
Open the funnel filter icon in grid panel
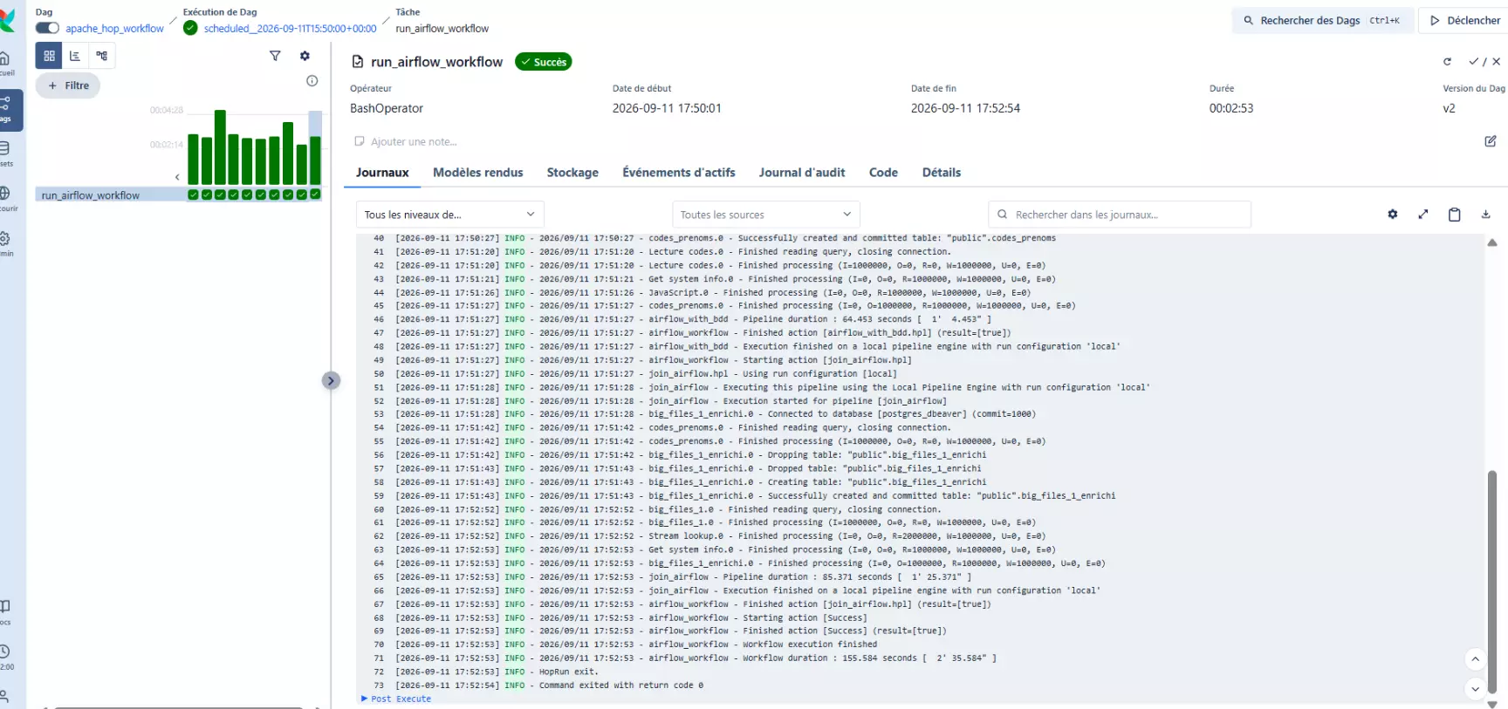275,56
